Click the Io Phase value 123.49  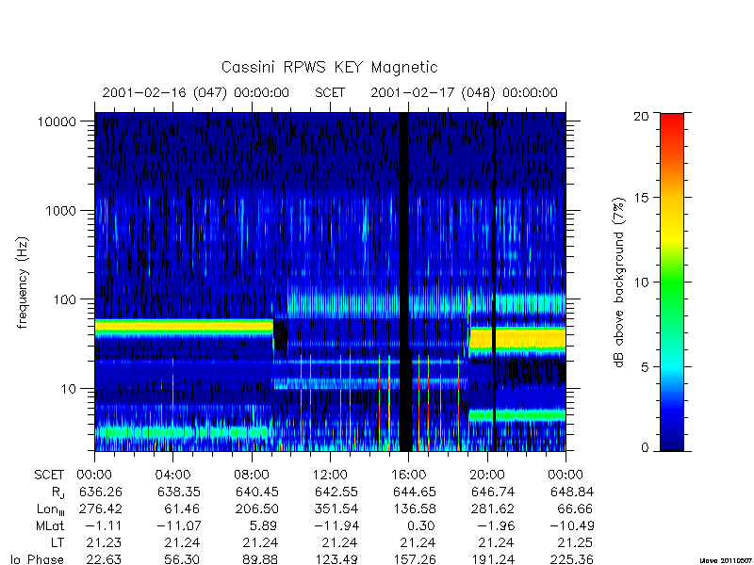click(336, 559)
